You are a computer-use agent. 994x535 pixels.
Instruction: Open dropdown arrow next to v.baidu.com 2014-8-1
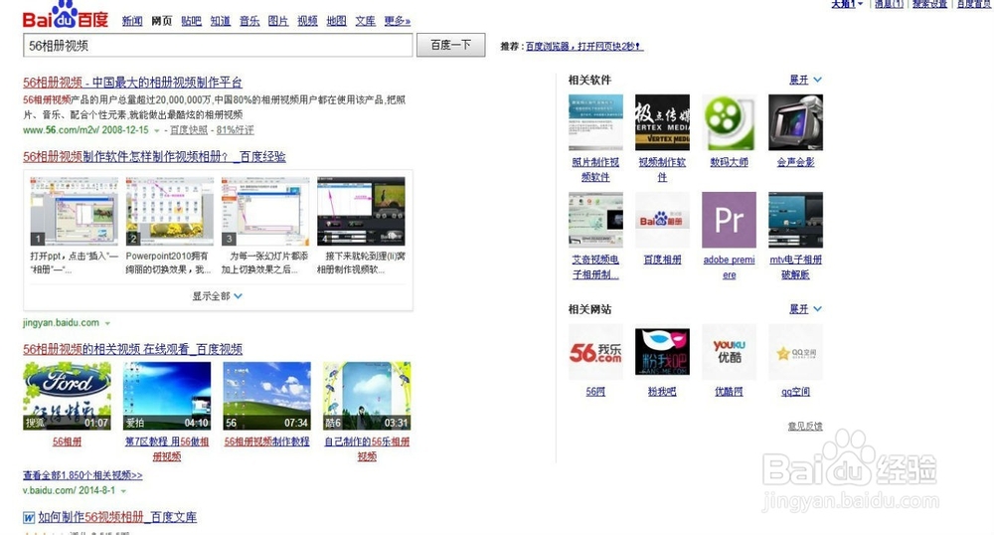[123, 491]
